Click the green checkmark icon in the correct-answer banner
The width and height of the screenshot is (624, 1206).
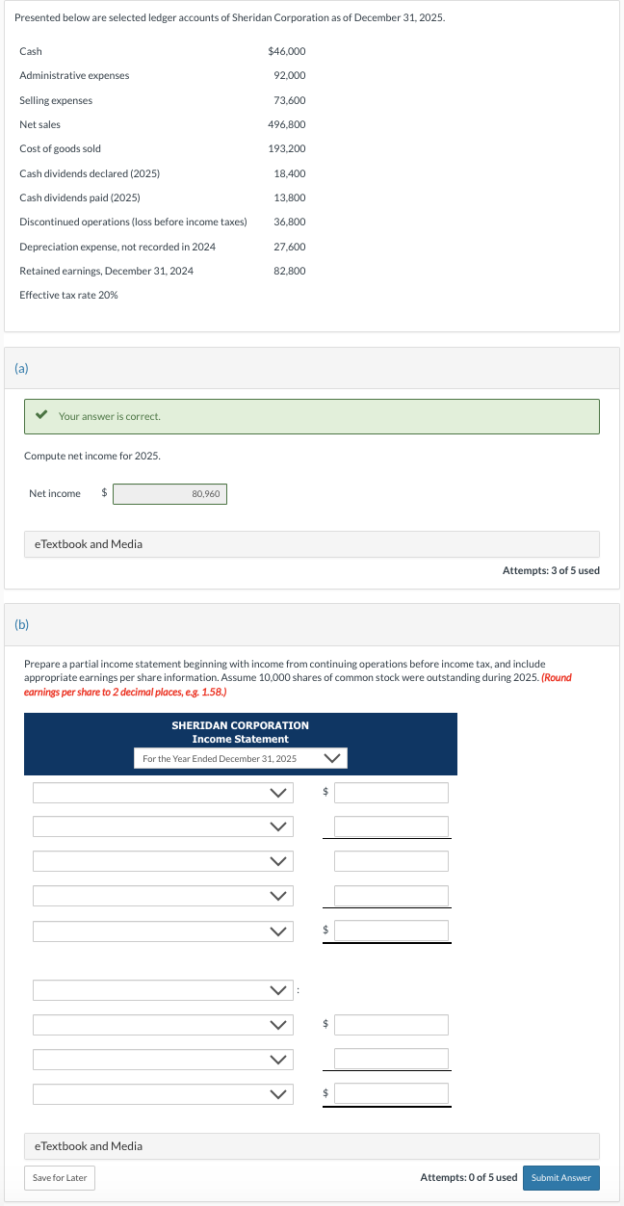[x=40, y=416]
